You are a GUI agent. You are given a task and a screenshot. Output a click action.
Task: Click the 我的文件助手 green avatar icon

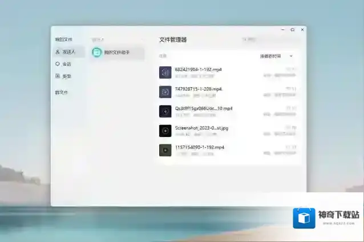pos(97,53)
